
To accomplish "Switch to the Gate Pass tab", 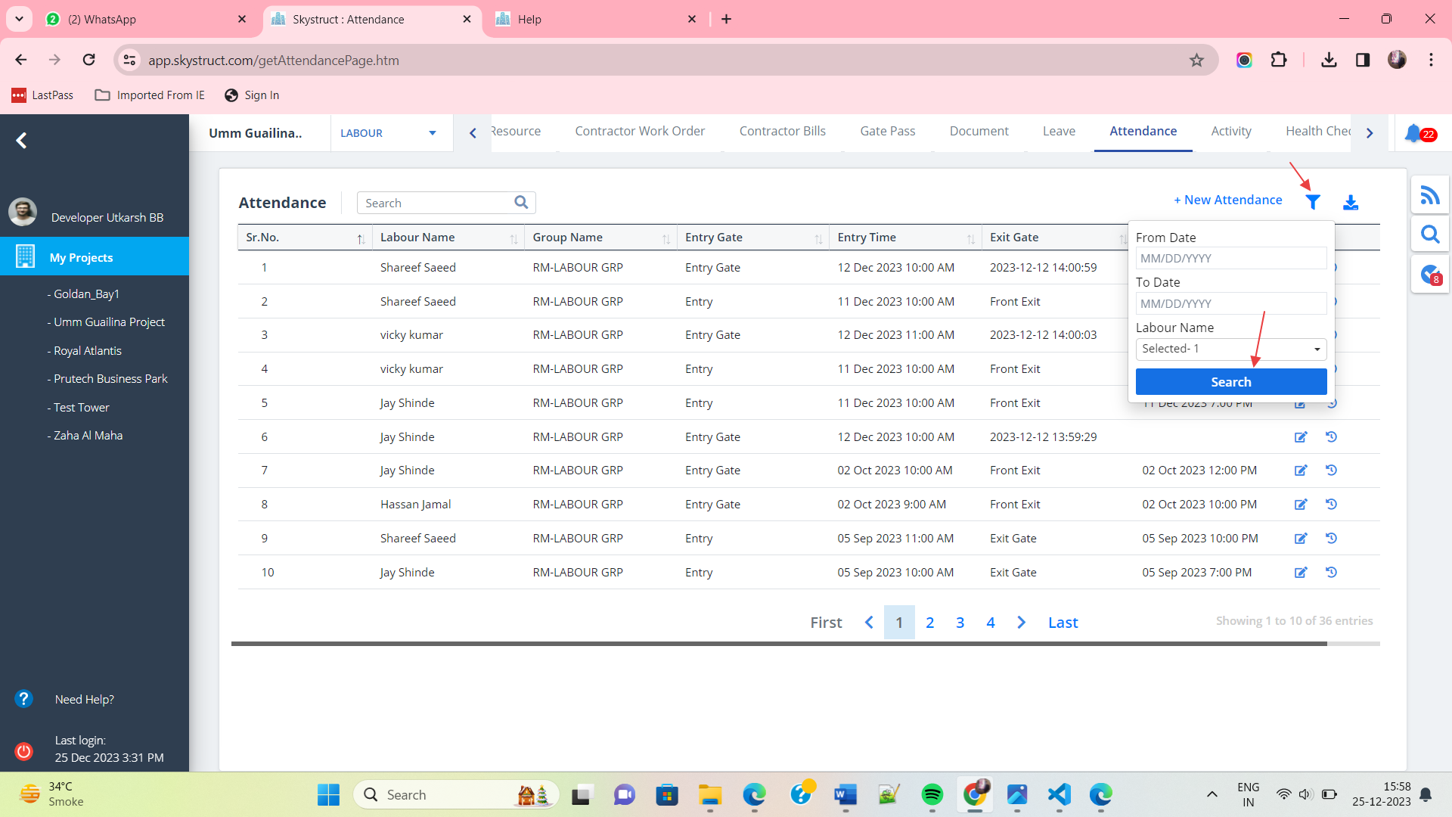I will [887, 131].
